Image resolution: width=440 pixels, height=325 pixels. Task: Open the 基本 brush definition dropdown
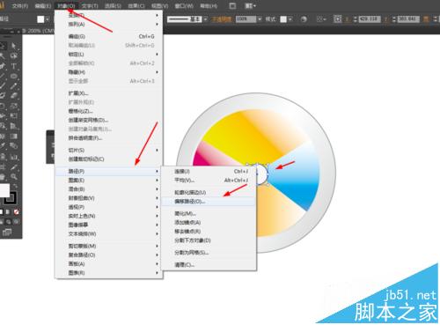point(205,19)
